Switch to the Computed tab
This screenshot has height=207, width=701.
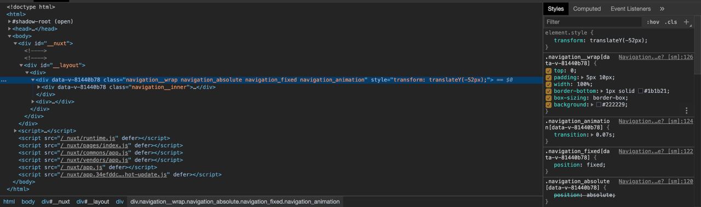pyautogui.click(x=587, y=9)
